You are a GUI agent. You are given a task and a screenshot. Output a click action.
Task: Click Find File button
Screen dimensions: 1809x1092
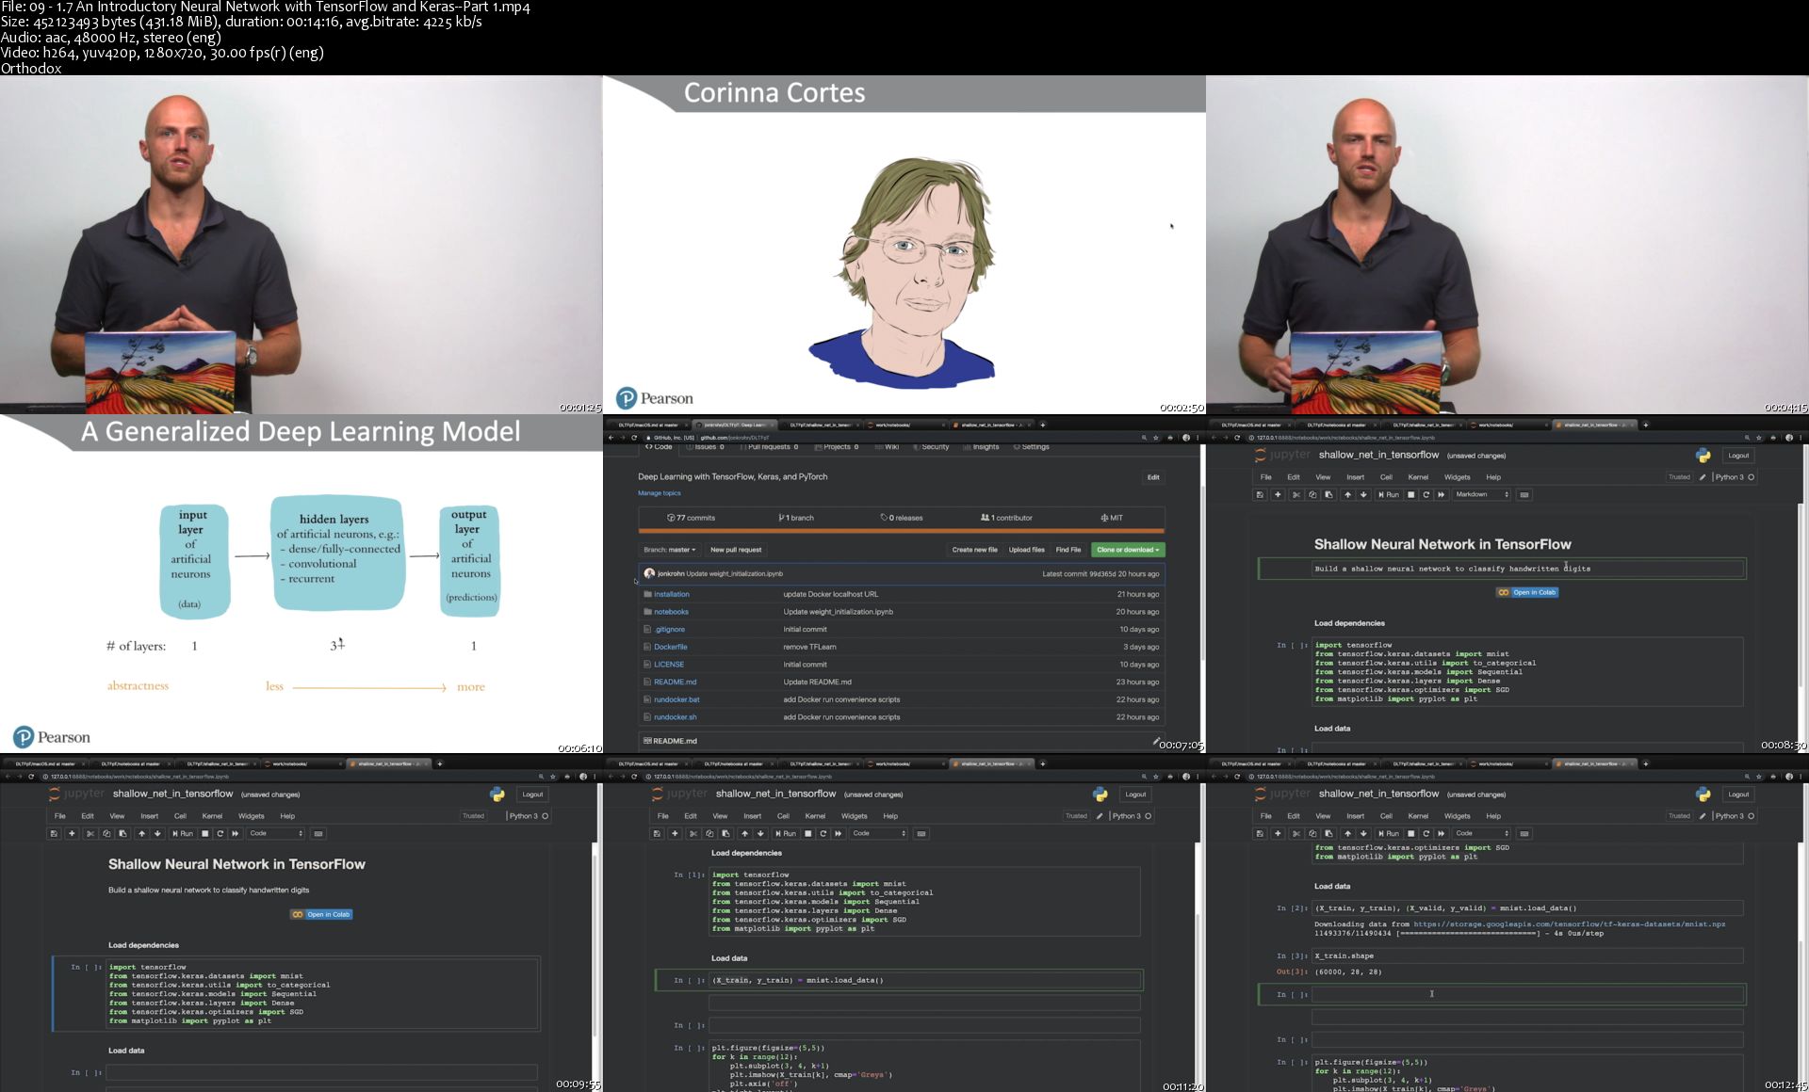click(x=1068, y=550)
